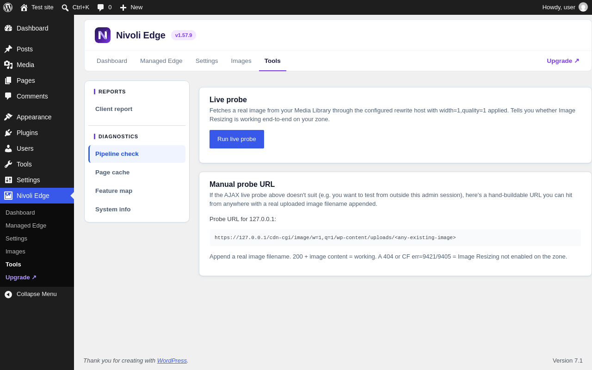Image resolution: width=592 pixels, height=370 pixels.
Task: Click the probe URL code field
Action: [395, 238]
